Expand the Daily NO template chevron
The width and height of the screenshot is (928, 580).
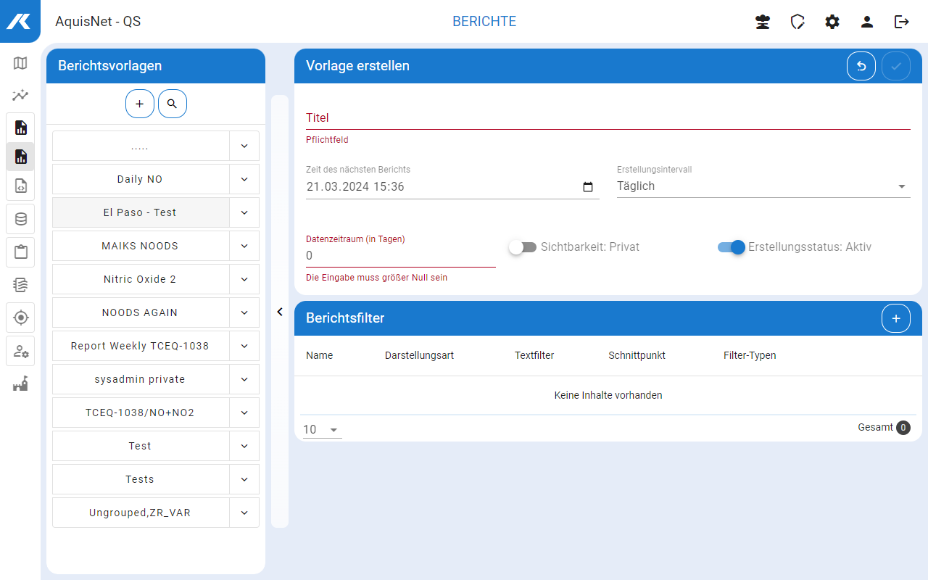[244, 179]
